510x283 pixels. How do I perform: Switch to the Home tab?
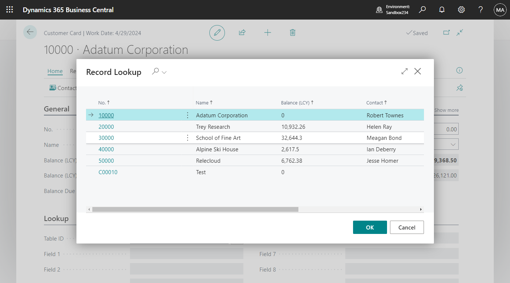(x=55, y=71)
